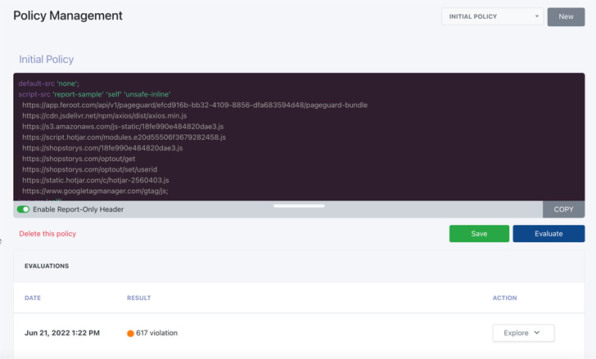The height and width of the screenshot is (359, 596).
Task: Click the script.hotjar.com modules URL line
Action: click(x=124, y=137)
